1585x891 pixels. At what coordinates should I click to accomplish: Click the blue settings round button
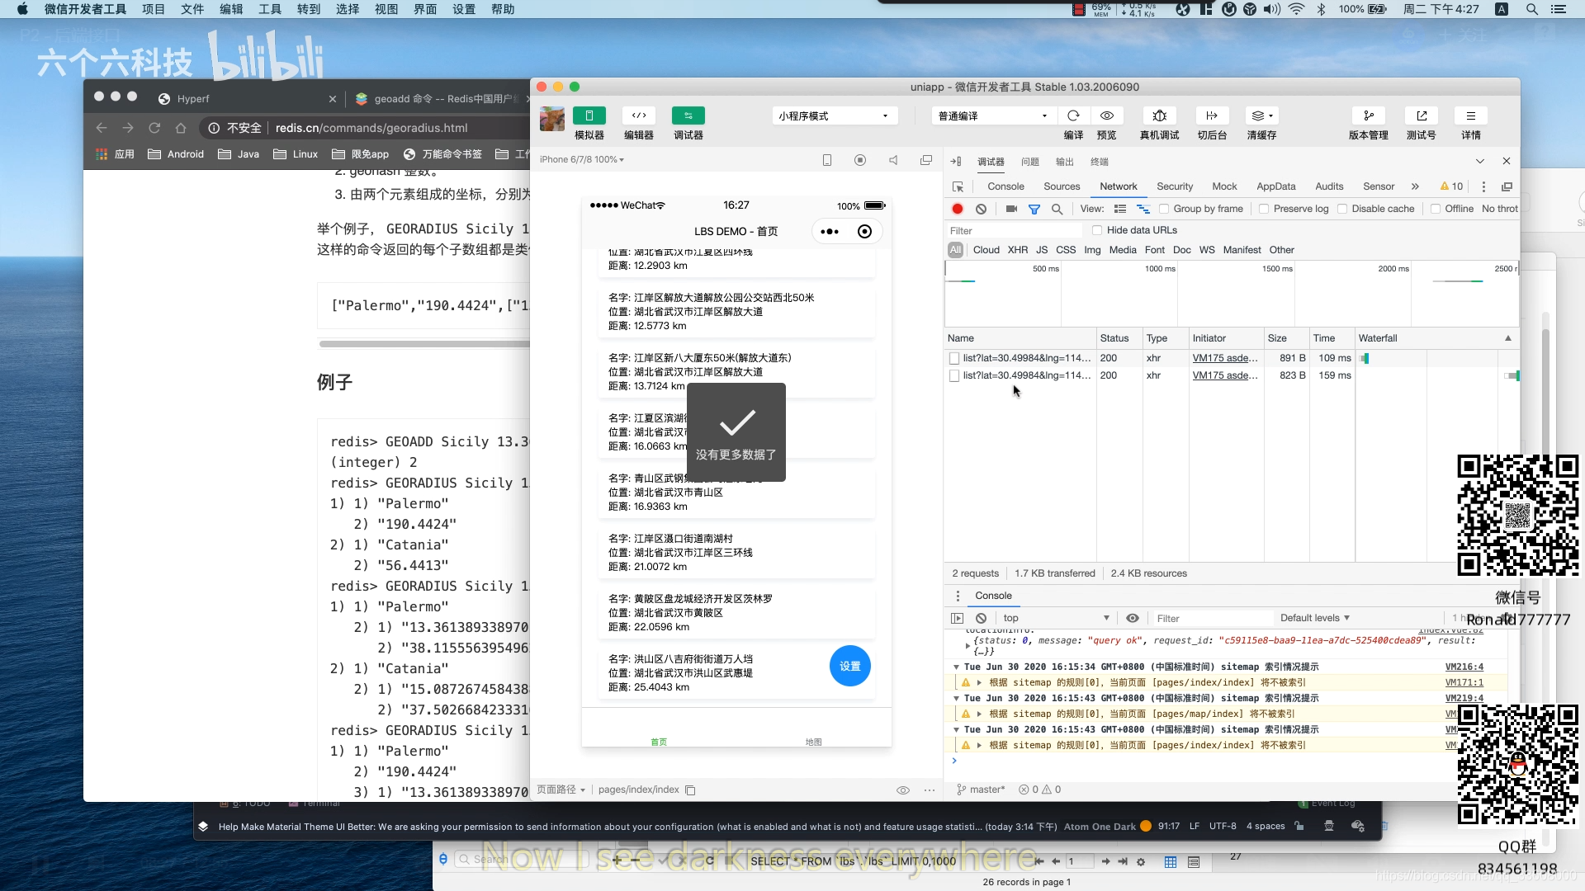849,667
